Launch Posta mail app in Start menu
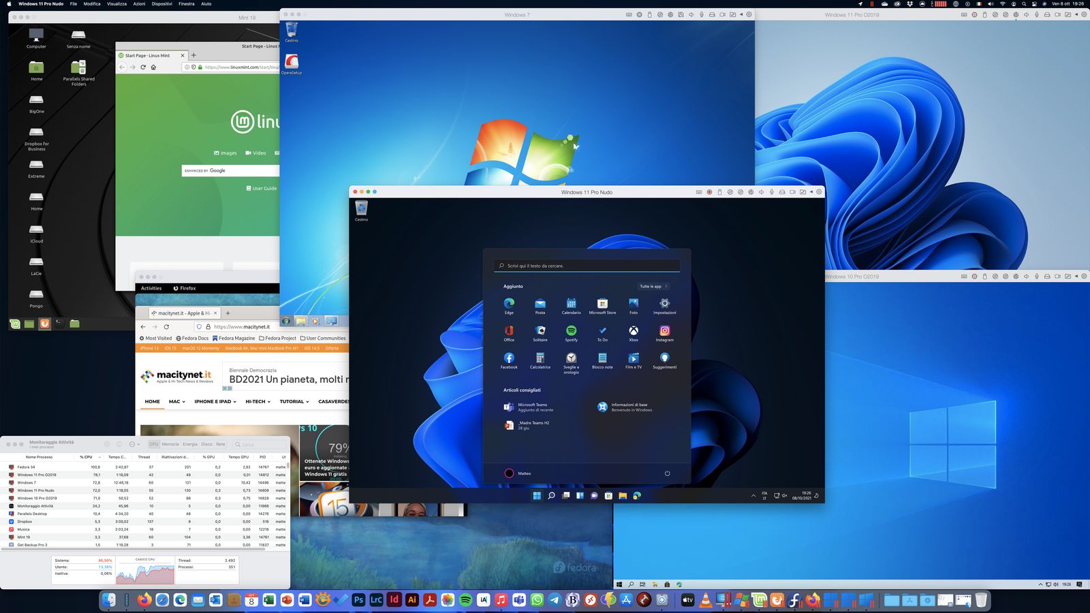The height and width of the screenshot is (613, 1090). point(540,305)
